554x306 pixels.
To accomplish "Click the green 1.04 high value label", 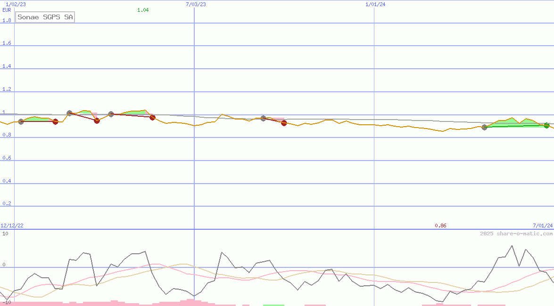I will click(x=143, y=10).
